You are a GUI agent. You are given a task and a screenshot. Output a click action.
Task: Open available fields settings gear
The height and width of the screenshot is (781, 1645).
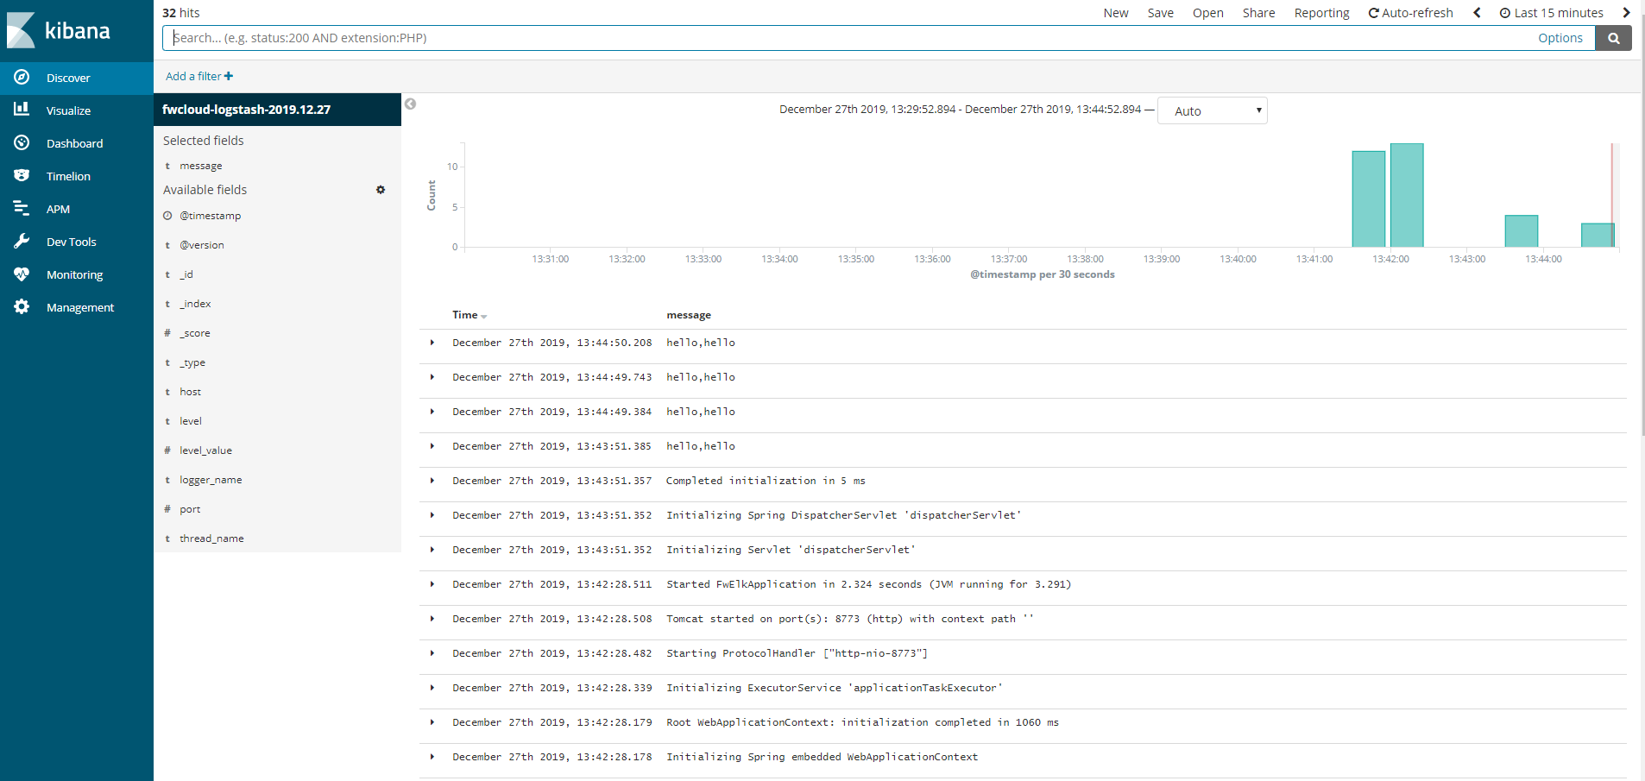point(381,190)
